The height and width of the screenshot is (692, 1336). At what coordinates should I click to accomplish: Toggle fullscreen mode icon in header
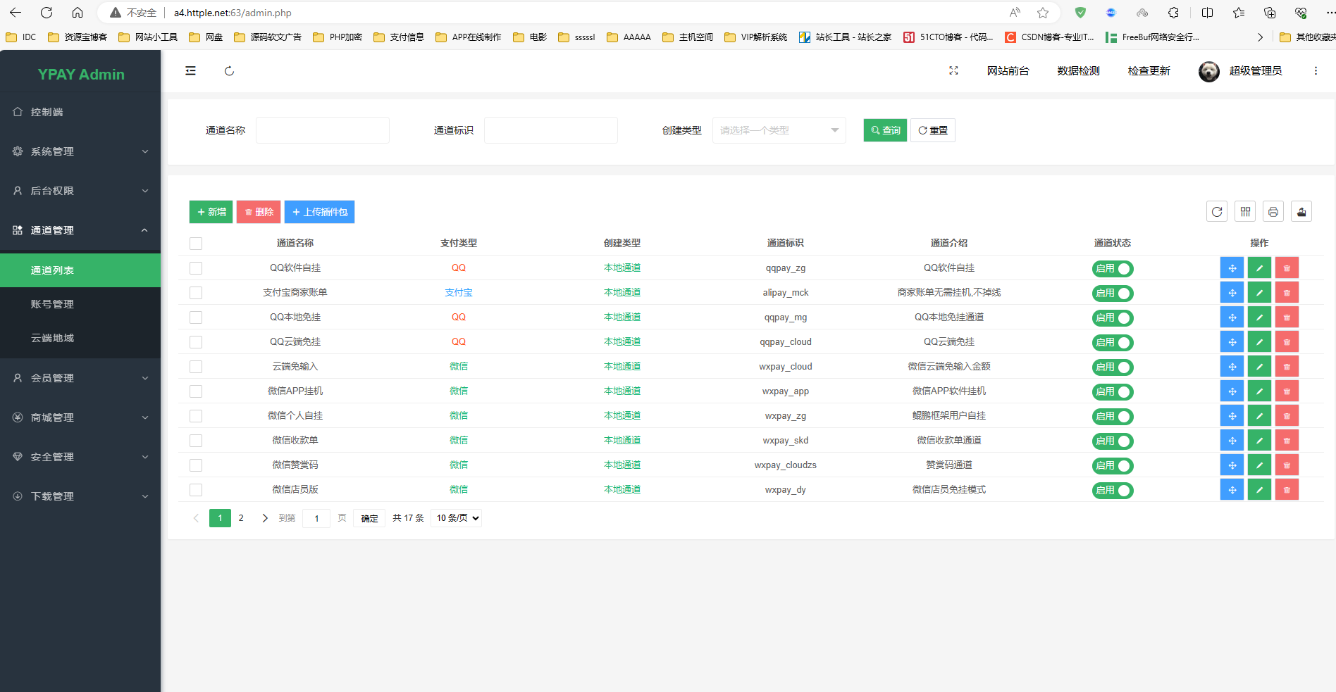pyautogui.click(x=953, y=70)
